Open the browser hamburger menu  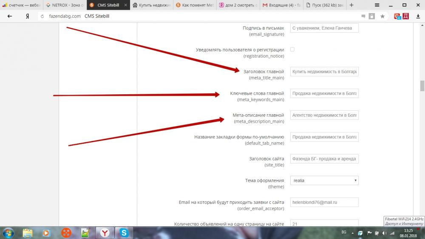[x=377, y=5]
